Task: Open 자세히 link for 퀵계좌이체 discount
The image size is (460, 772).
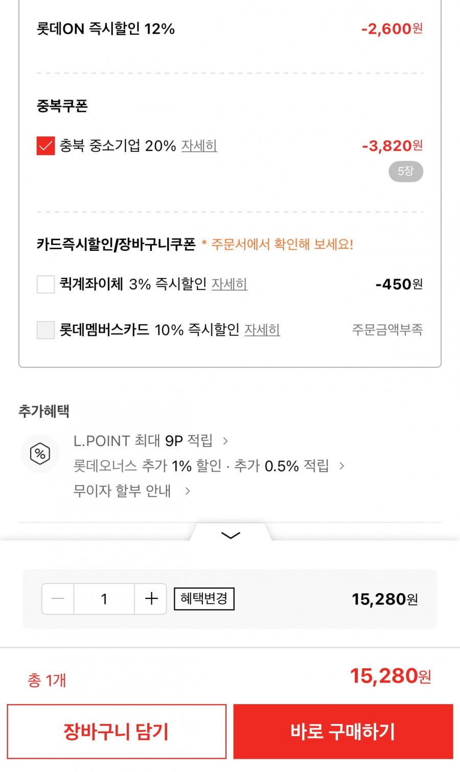Action: (229, 284)
